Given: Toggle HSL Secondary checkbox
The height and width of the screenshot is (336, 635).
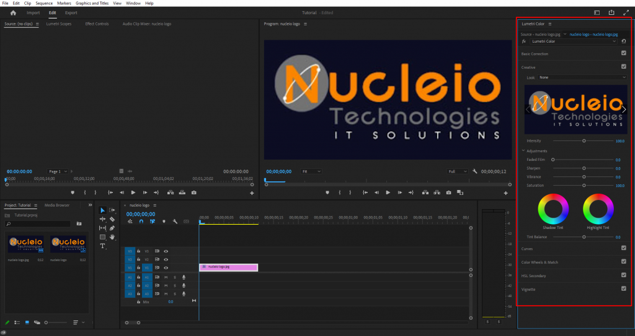Looking at the screenshot, I should 624,275.
